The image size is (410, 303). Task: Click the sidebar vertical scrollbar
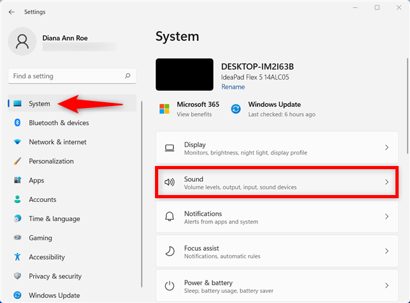[142, 194]
